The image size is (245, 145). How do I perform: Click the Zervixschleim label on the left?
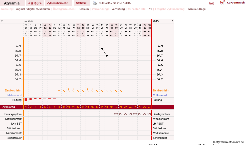click(13, 90)
